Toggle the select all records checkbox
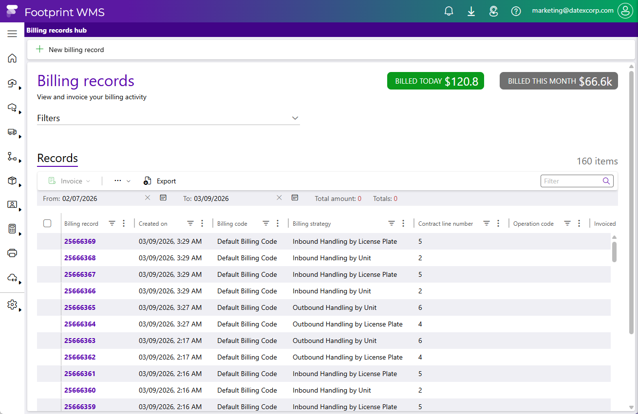638x414 pixels. [x=47, y=223]
